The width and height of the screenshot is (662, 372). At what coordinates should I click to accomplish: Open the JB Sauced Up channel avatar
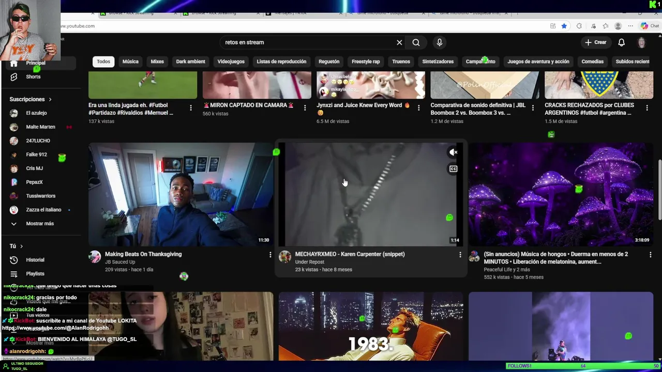pos(95,257)
